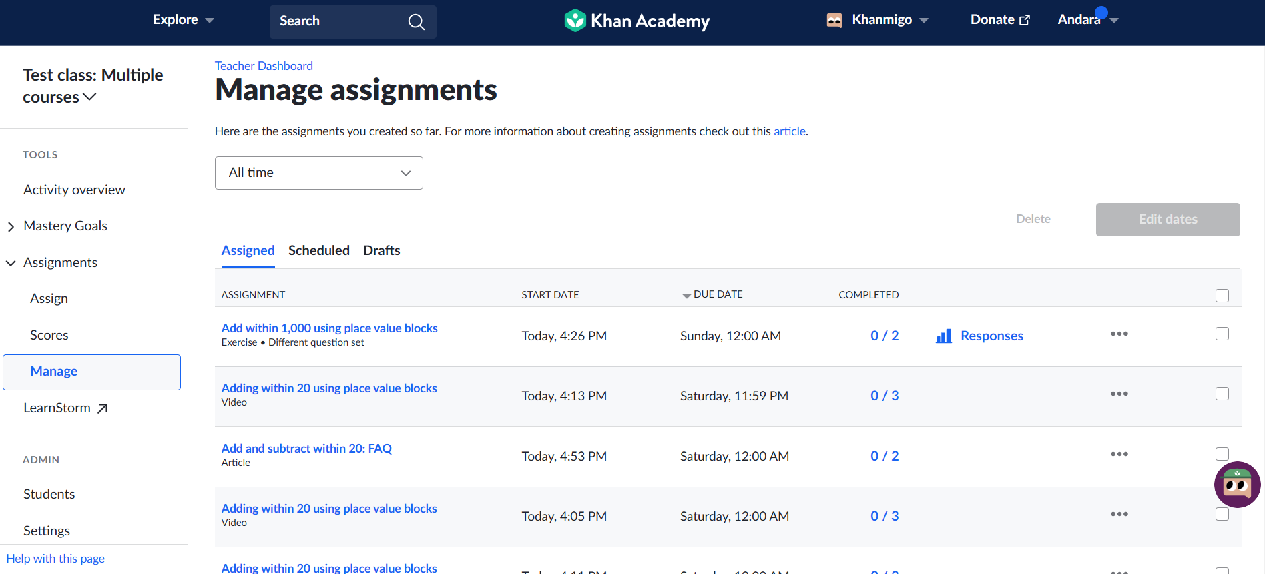Open more options for Today 4:05 PM row
Image resolution: width=1265 pixels, height=574 pixels.
[1119, 514]
